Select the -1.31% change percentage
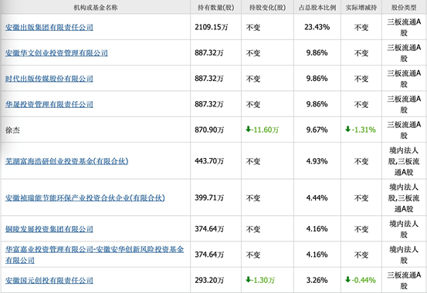 [363, 130]
